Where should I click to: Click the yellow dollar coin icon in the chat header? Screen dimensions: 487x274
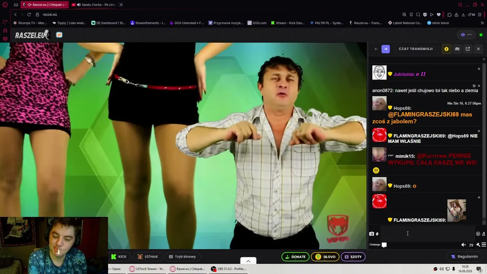[446, 49]
